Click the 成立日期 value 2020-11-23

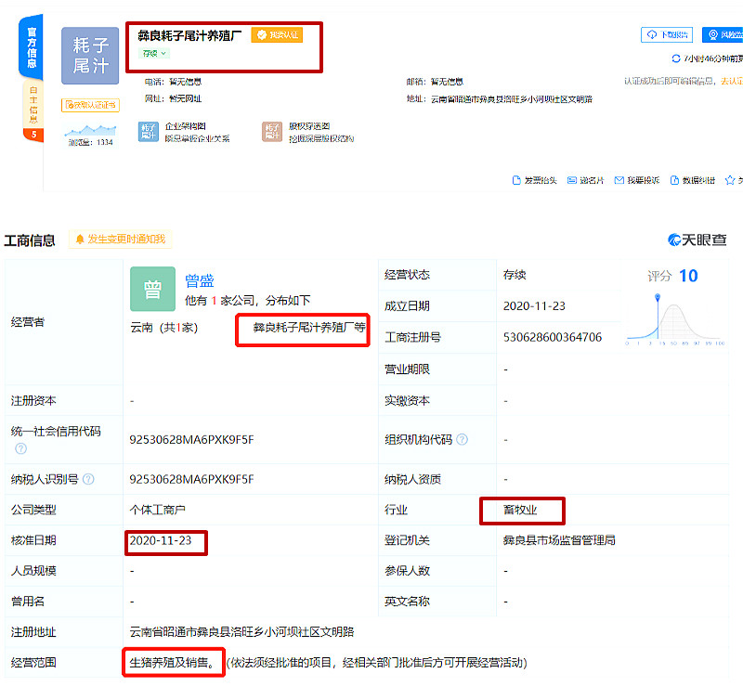[x=534, y=306]
